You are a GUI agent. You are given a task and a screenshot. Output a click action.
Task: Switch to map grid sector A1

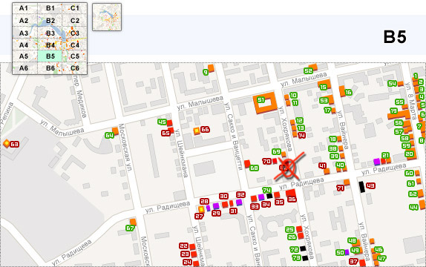point(24,8)
